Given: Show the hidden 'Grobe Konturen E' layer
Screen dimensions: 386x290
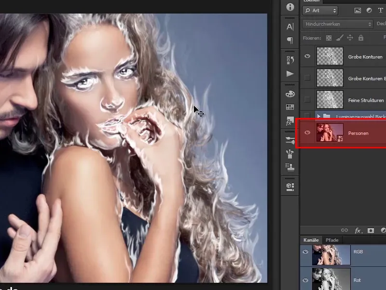Looking at the screenshot, I should click(307, 78).
